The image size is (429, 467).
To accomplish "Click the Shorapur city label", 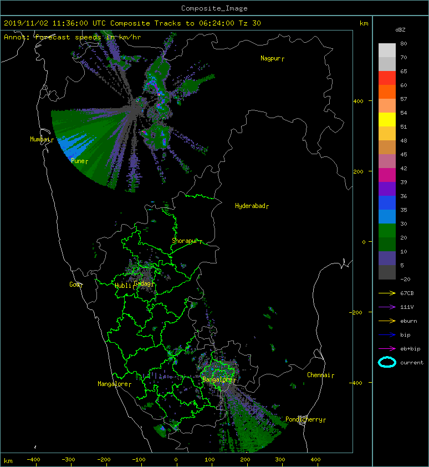I will click(185, 241).
